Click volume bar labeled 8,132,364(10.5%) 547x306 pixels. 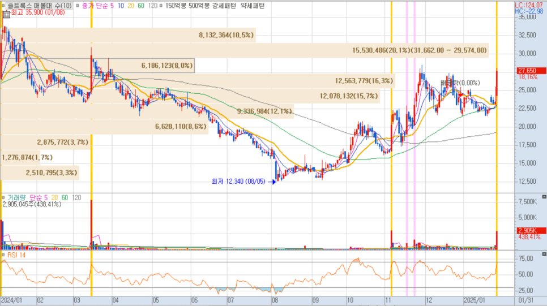point(128,35)
